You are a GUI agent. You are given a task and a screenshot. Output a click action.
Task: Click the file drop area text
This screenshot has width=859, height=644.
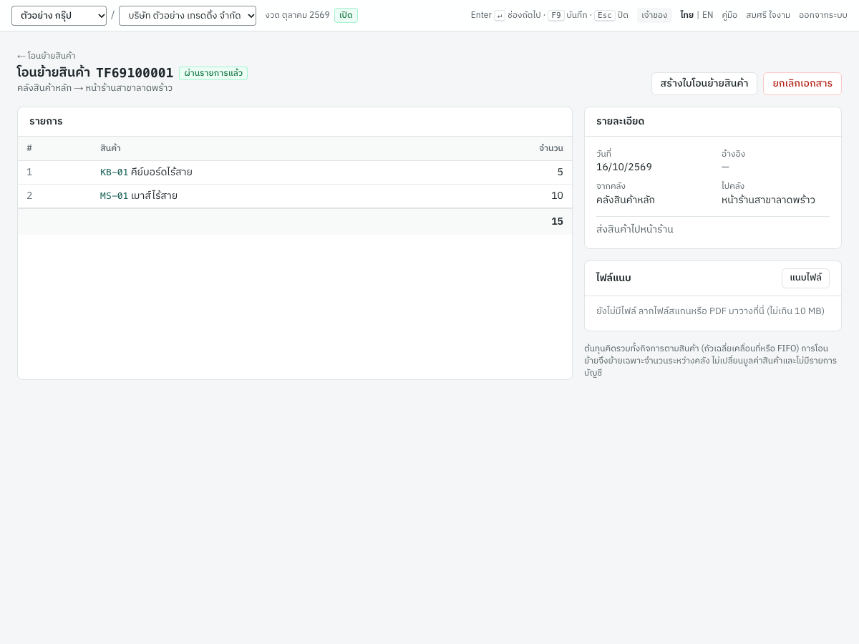point(710,311)
